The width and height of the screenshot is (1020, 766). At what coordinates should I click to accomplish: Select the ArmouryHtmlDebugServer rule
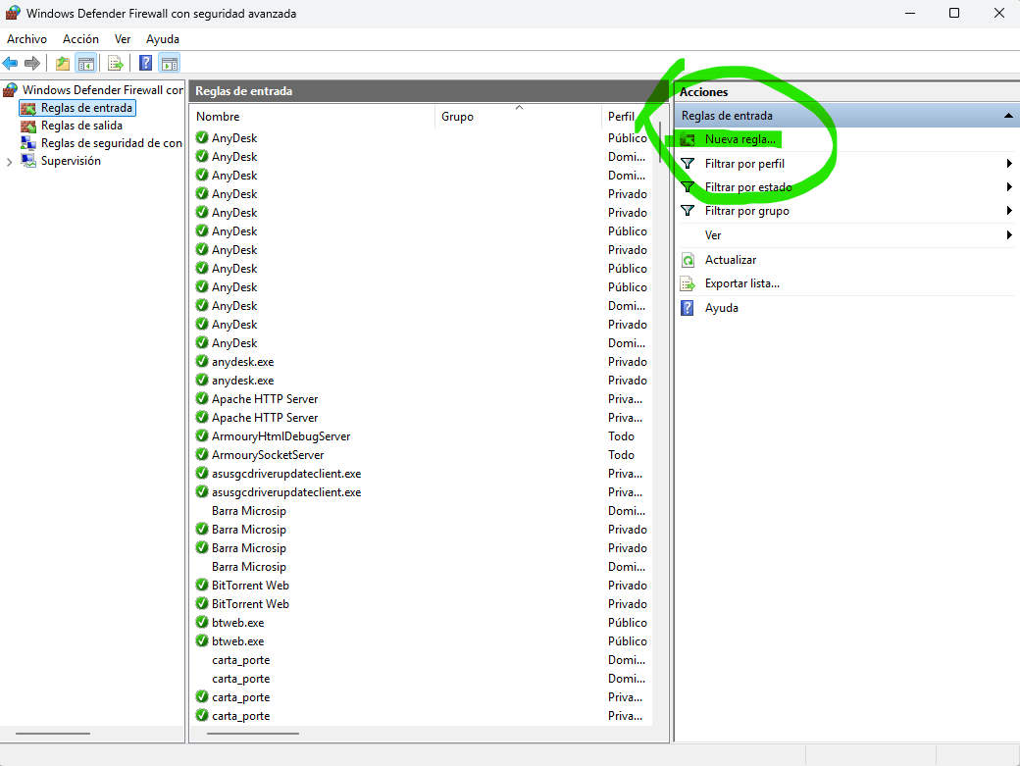[281, 436]
